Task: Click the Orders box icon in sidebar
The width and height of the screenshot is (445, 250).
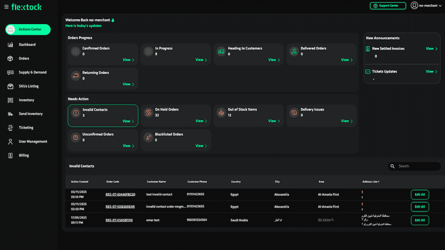Action: 10,58
